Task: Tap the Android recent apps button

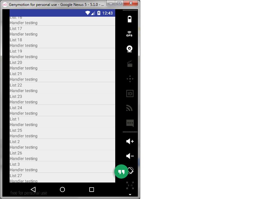Action: pyautogui.click(x=91, y=189)
